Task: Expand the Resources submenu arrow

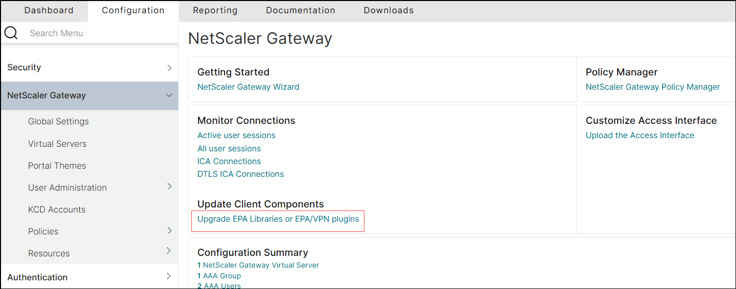Action: click(169, 250)
